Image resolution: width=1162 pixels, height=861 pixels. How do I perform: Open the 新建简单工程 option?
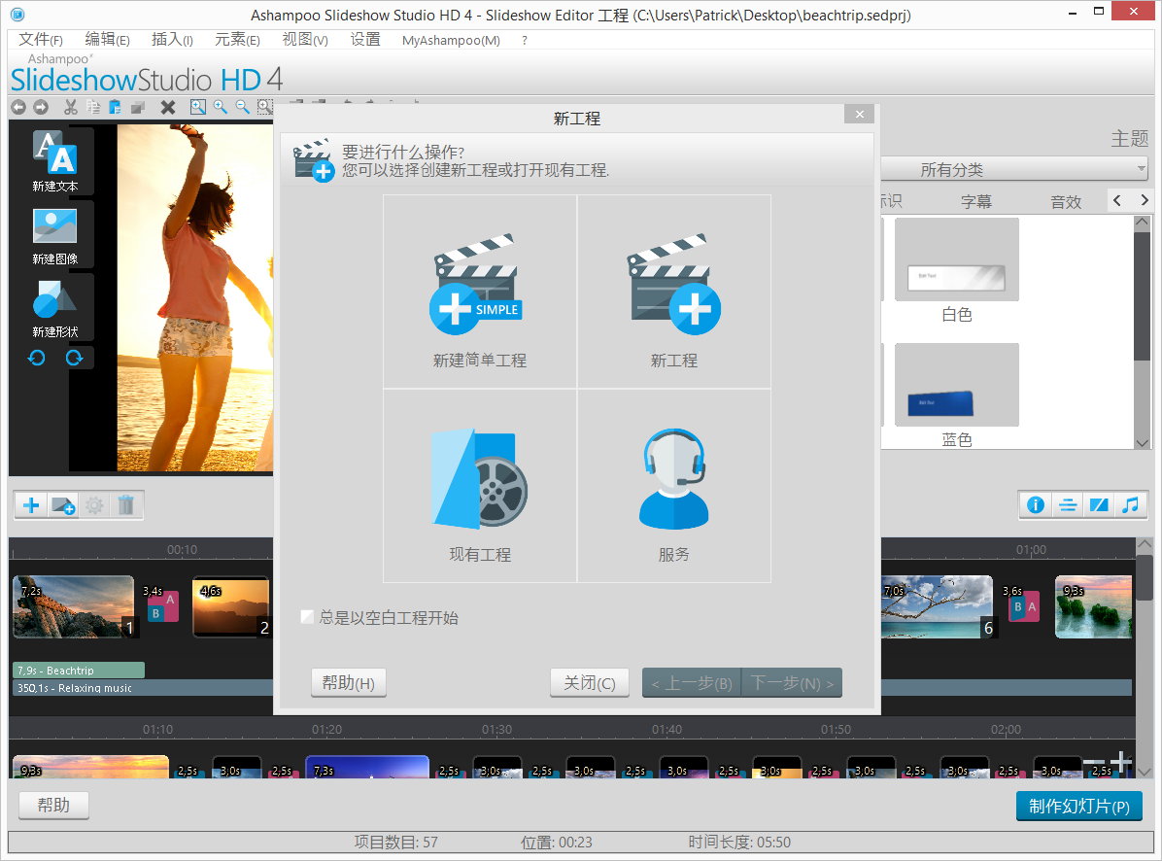point(479,290)
